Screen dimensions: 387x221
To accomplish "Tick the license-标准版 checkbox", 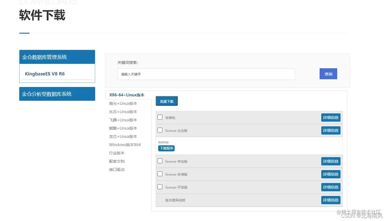I will click(x=160, y=174).
